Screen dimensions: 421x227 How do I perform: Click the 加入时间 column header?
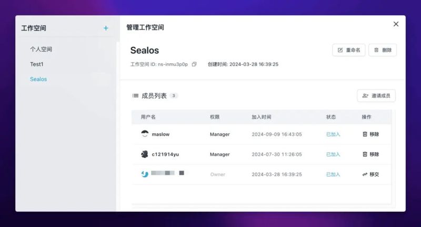click(261, 117)
